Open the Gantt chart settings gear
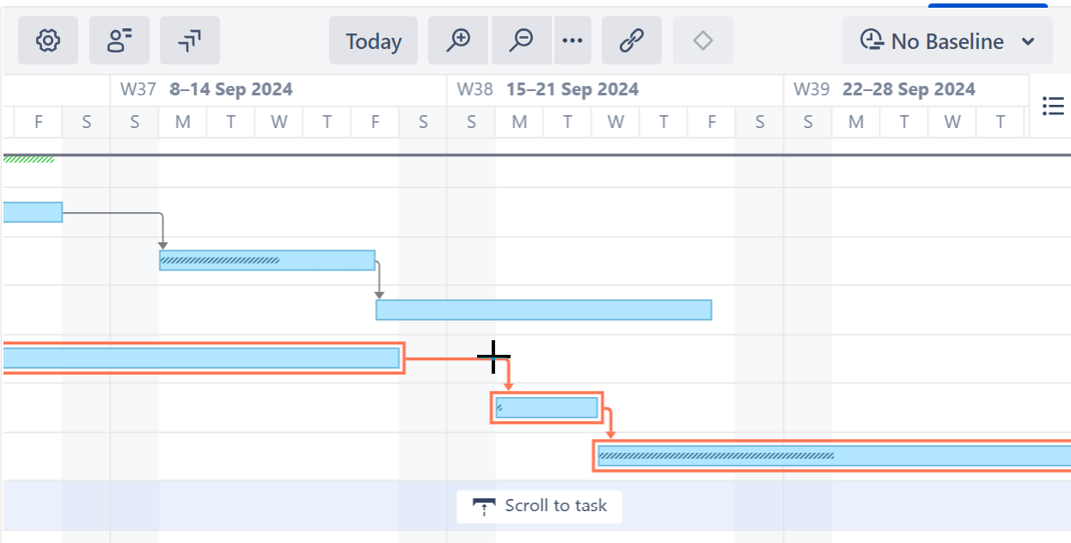Screen dimensions: 1071x543 click(x=48, y=40)
